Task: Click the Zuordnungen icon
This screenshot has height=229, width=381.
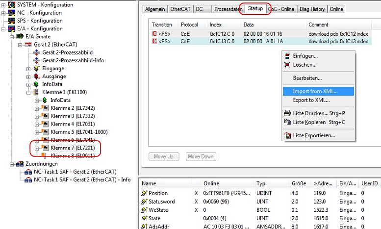Action: [20, 164]
